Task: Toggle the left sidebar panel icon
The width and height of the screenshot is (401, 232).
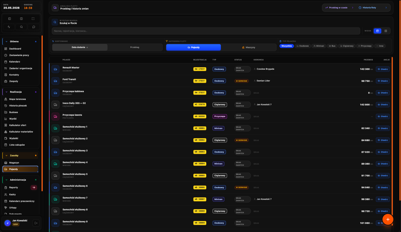Action: click(x=10, y=19)
